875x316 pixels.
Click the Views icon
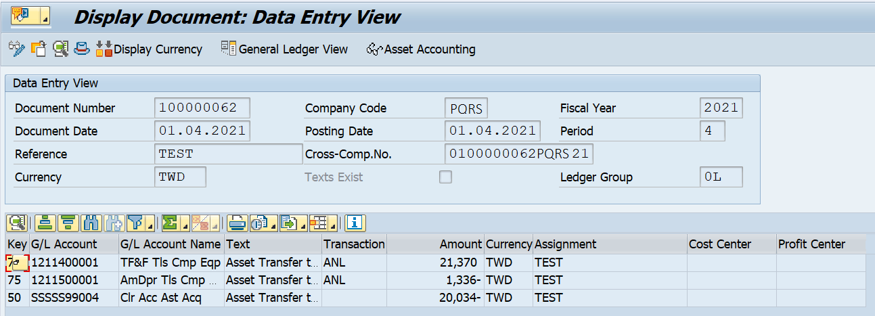[x=259, y=222]
